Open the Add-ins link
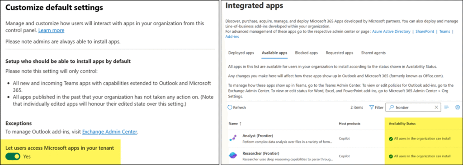This screenshot has height=165, width=463. coord(232,37)
